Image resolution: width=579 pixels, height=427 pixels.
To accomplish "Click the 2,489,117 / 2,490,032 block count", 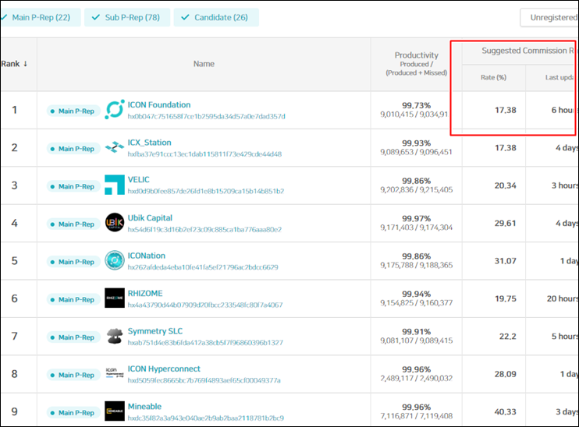I will pos(417,379).
